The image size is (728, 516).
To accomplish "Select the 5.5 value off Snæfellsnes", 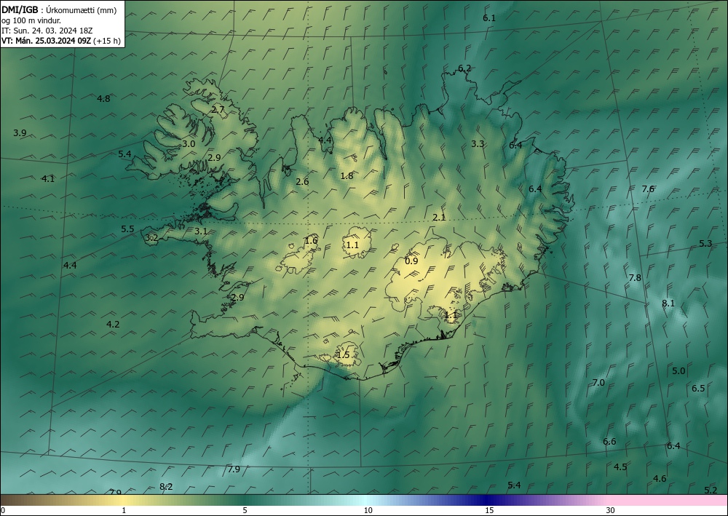I will coord(127,229).
